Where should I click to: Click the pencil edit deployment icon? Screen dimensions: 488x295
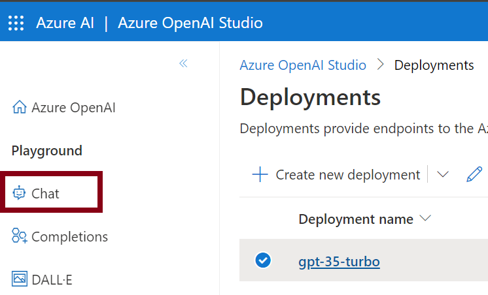click(474, 175)
